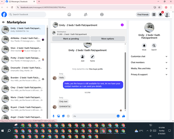
Task: Click the Home icon in top navigation
Action: click(69, 15)
